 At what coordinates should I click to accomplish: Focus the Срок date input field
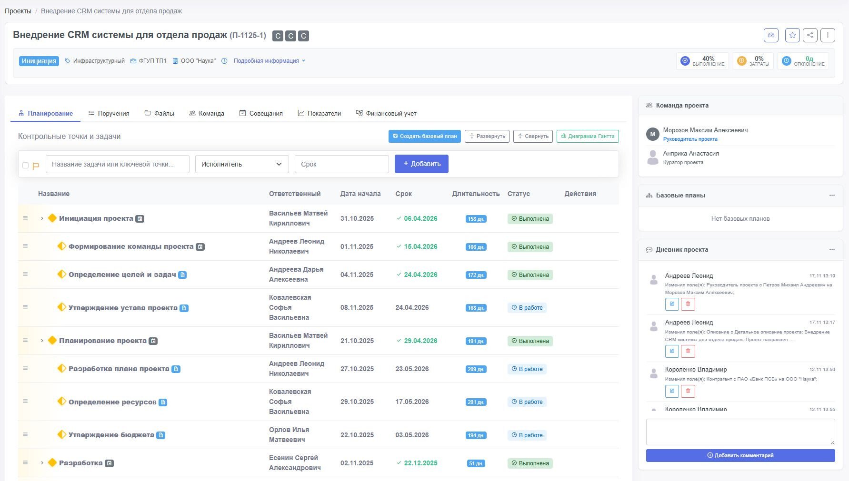pyautogui.click(x=341, y=164)
